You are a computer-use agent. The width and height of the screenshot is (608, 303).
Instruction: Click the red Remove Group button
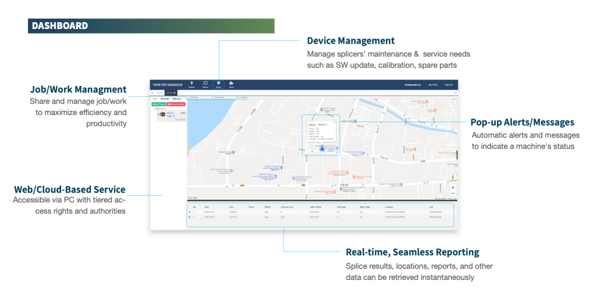click(176, 104)
